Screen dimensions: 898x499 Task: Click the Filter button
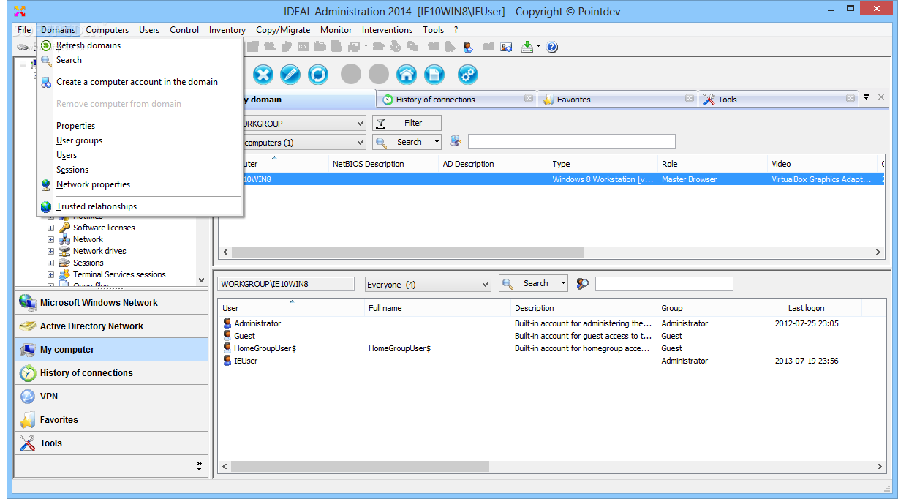pos(407,123)
